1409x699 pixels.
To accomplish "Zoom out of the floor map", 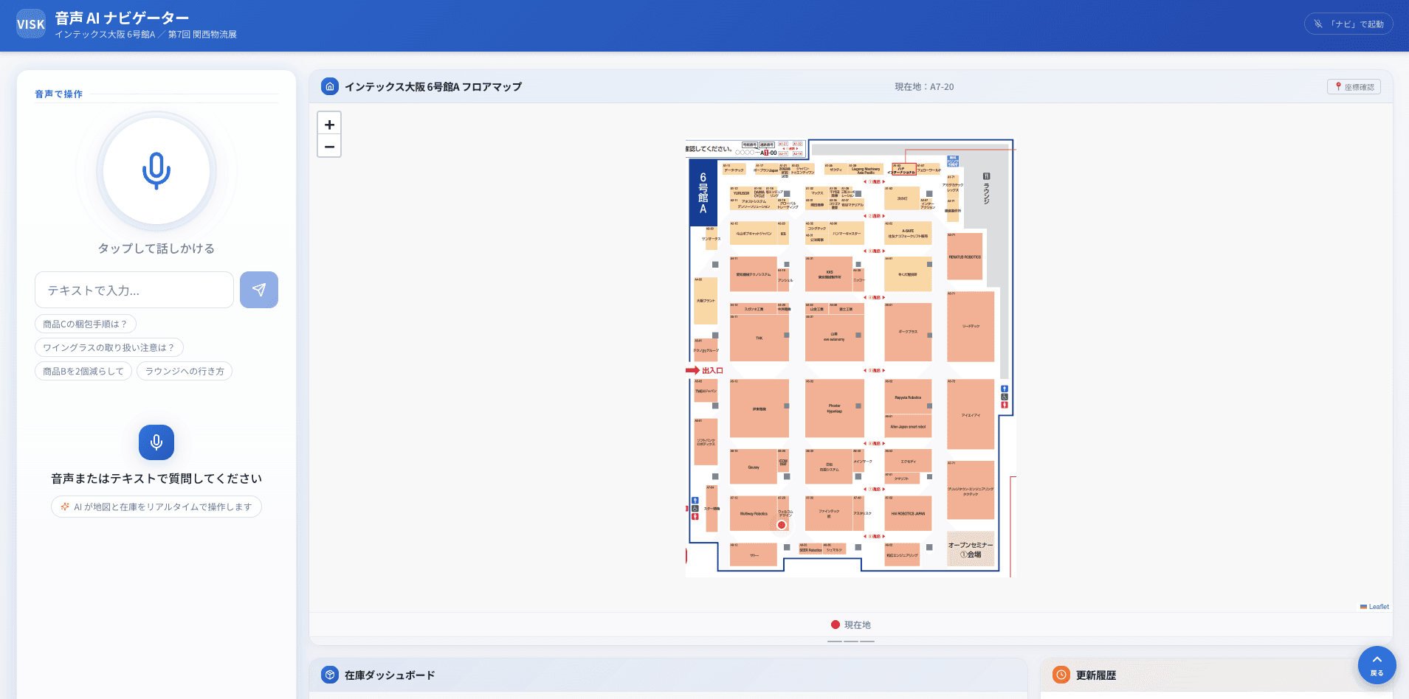I will pos(329,146).
